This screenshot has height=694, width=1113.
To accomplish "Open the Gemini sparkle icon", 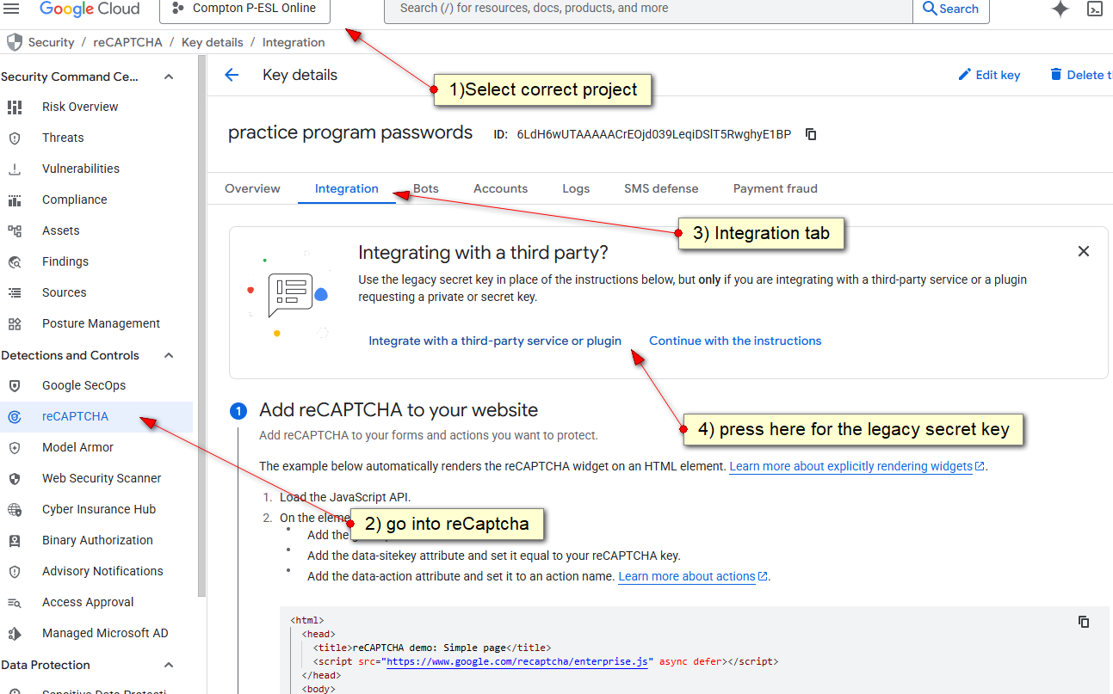I will [1060, 9].
